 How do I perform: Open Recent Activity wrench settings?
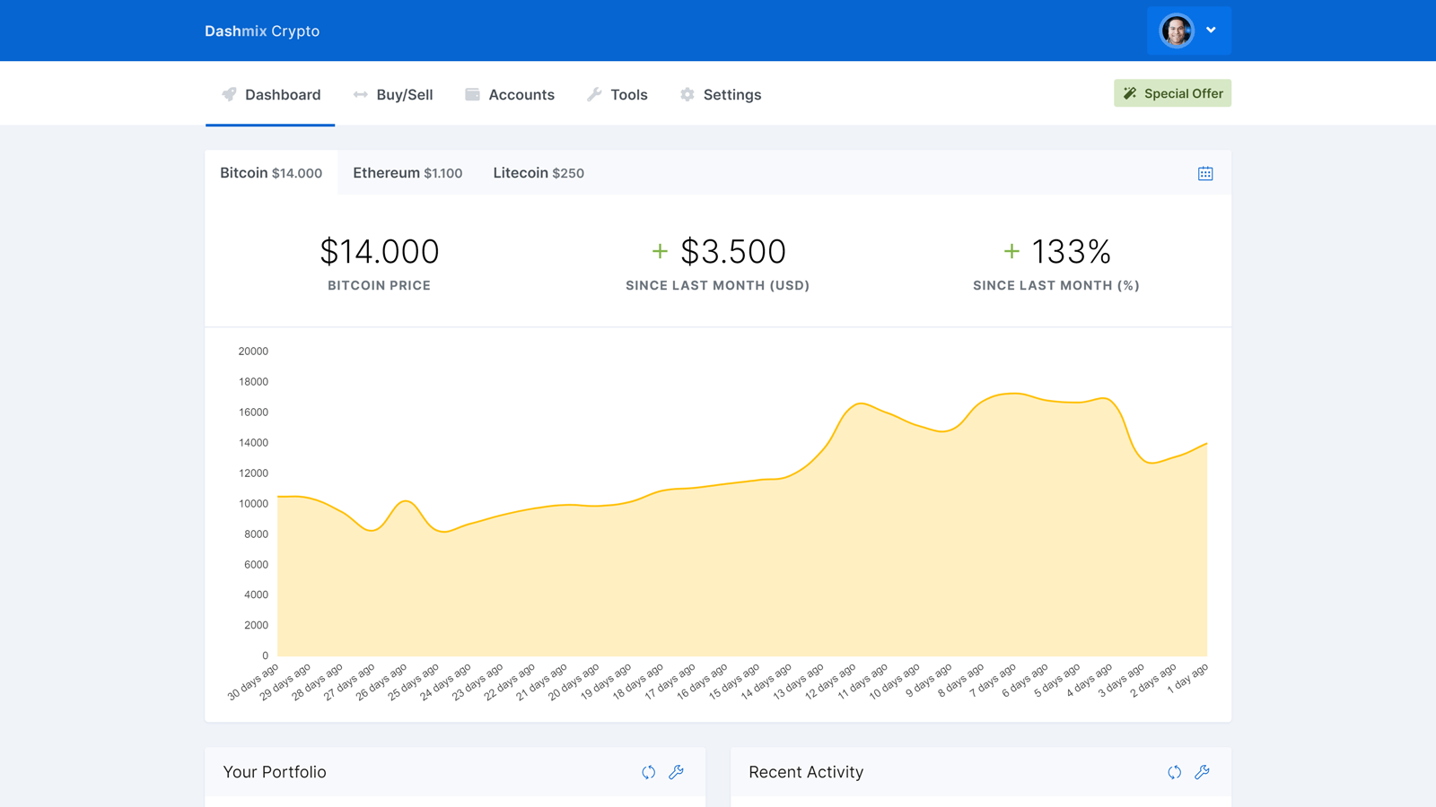pos(1202,772)
